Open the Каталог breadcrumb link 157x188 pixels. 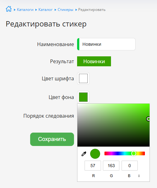click(x=45, y=10)
